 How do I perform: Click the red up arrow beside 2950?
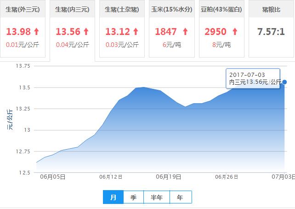tap(235, 31)
